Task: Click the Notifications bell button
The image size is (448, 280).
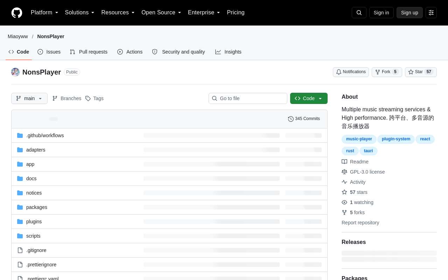Action: coord(351,72)
